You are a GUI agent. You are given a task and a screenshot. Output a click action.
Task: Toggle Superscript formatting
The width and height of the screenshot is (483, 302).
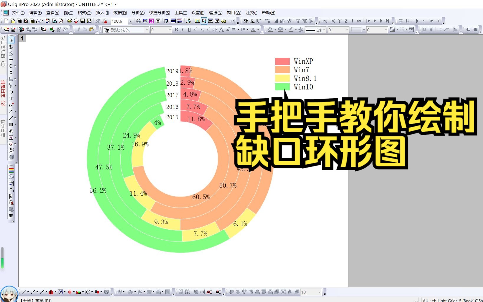[195, 30]
